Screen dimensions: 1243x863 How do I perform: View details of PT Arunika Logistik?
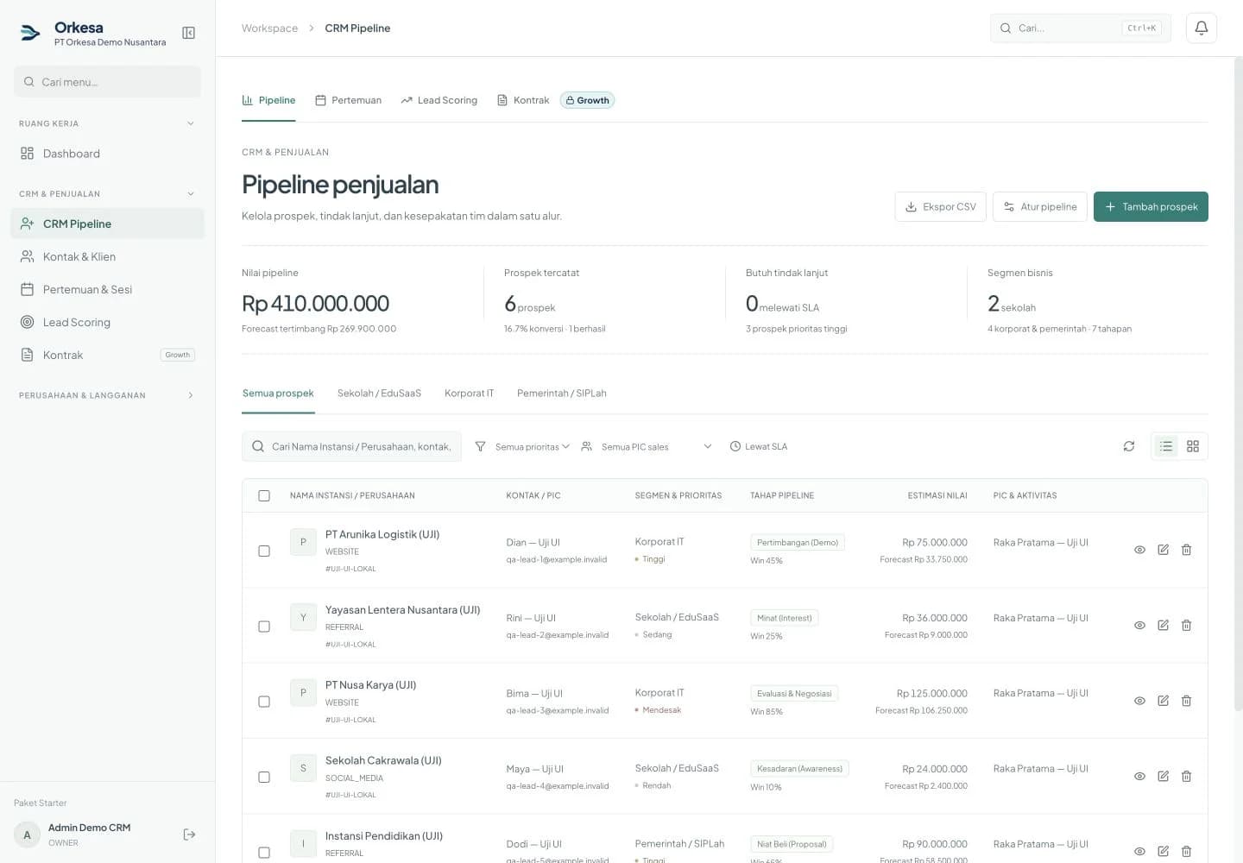click(1139, 550)
